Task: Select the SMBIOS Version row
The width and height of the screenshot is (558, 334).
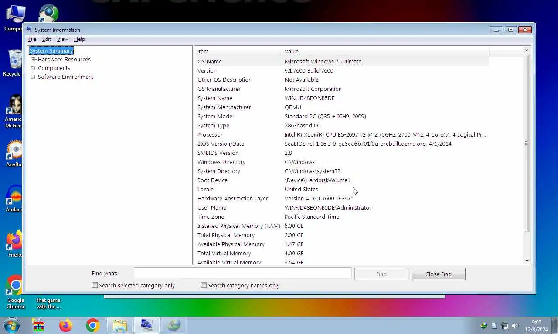Action: coord(341,153)
